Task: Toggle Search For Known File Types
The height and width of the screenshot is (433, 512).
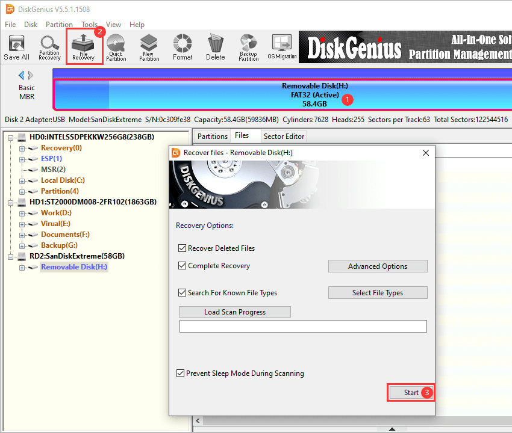Action: click(x=182, y=292)
